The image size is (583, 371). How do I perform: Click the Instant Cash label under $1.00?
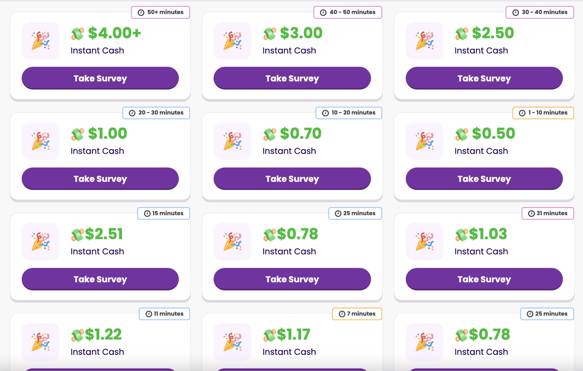(x=97, y=151)
